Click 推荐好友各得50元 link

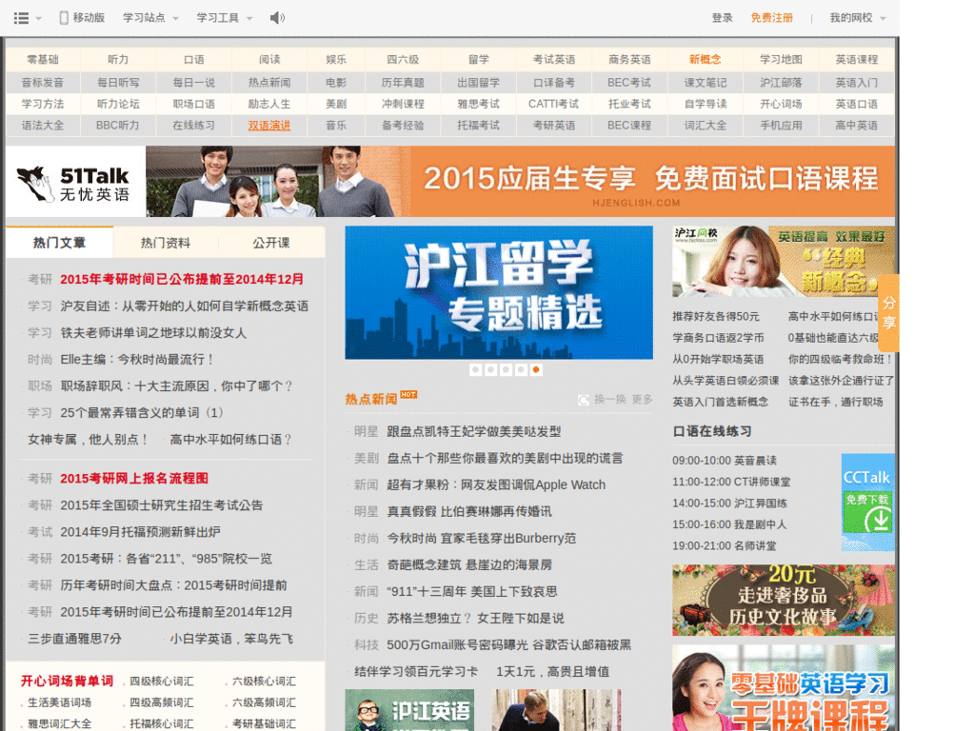click(x=716, y=316)
